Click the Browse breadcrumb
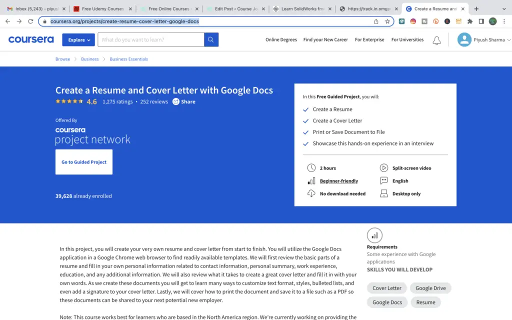The height and width of the screenshot is (320, 512). (62, 59)
